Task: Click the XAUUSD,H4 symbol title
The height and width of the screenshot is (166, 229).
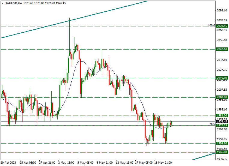Action: (x=14, y=3)
